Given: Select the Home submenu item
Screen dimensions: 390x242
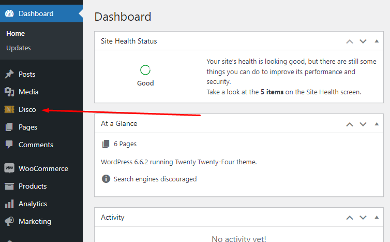Looking at the screenshot, I should pyautogui.click(x=16, y=33).
